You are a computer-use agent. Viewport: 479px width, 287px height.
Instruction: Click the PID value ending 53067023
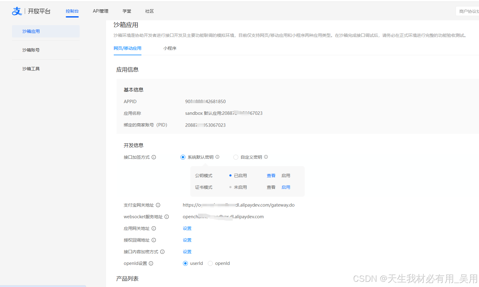tap(205, 125)
